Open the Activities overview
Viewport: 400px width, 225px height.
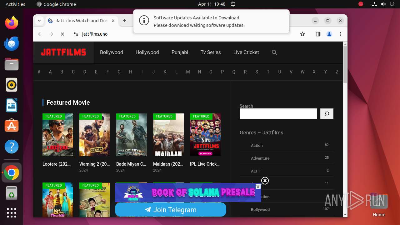click(15, 4)
